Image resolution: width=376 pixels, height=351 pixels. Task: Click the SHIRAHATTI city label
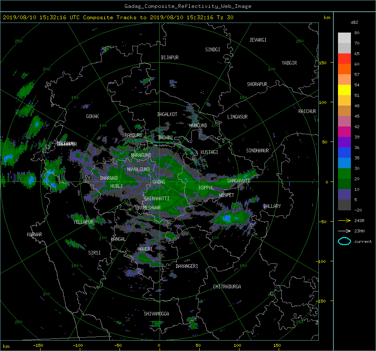coord(157,199)
